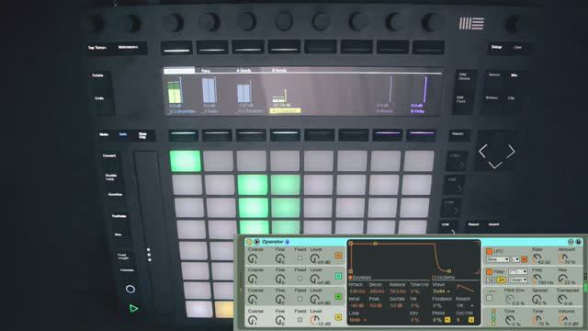Image resolution: width=588 pixels, height=331 pixels.
Task: Click the Tap Tempo button
Action: (x=97, y=48)
